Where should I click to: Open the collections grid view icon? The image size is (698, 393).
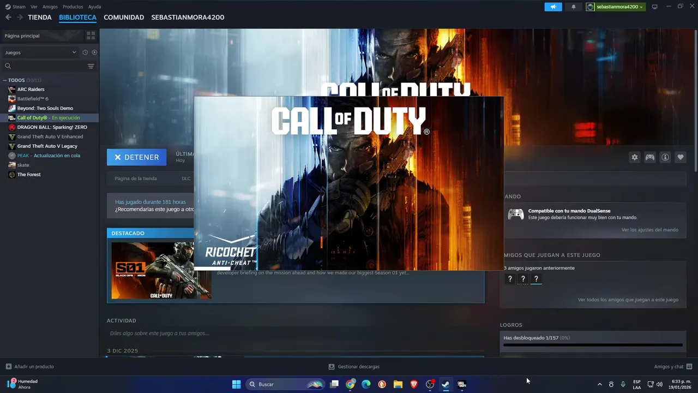click(91, 35)
